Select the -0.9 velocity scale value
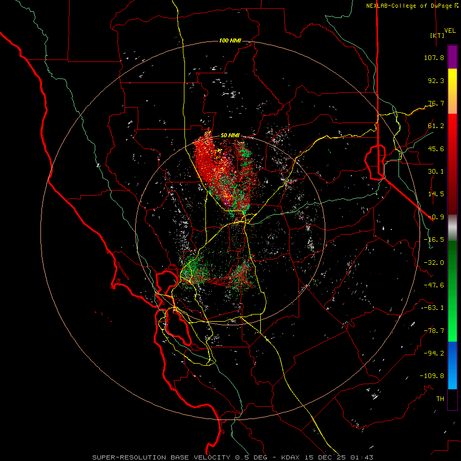This screenshot has height=461, width=461. click(x=436, y=217)
